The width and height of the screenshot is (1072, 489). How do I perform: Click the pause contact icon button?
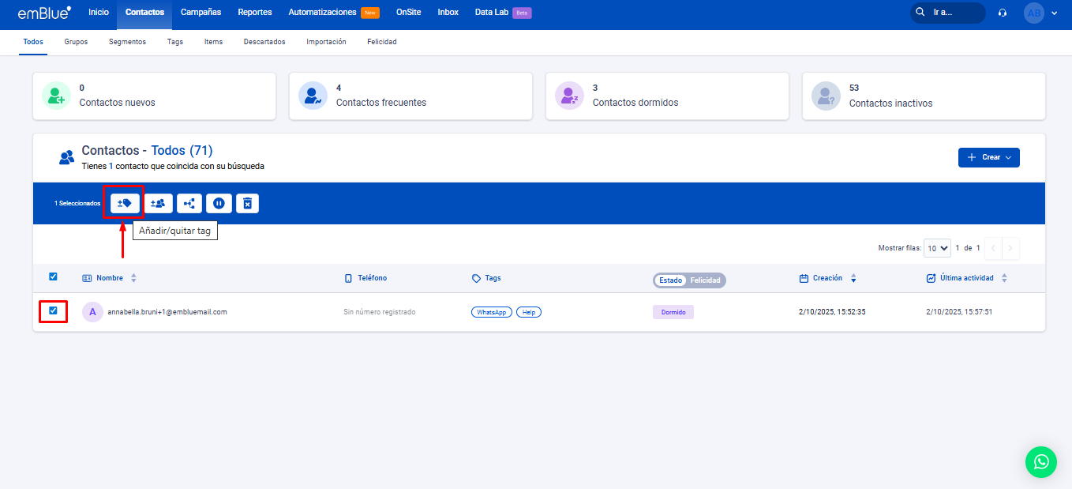click(219, 203)
